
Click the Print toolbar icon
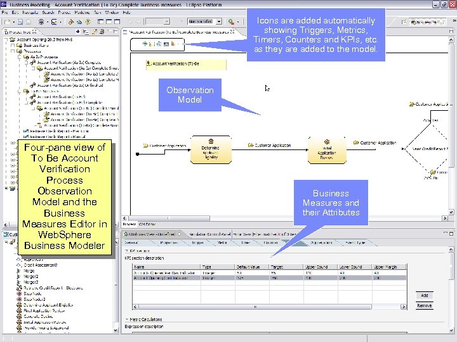click(x=29, y=22)
